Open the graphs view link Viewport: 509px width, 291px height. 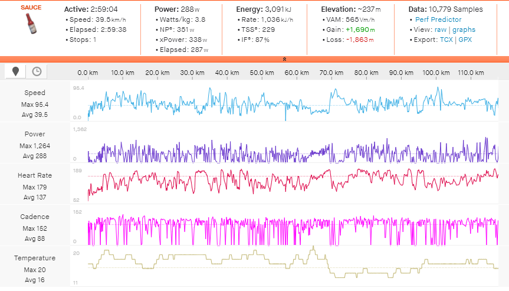pos(464,30)
